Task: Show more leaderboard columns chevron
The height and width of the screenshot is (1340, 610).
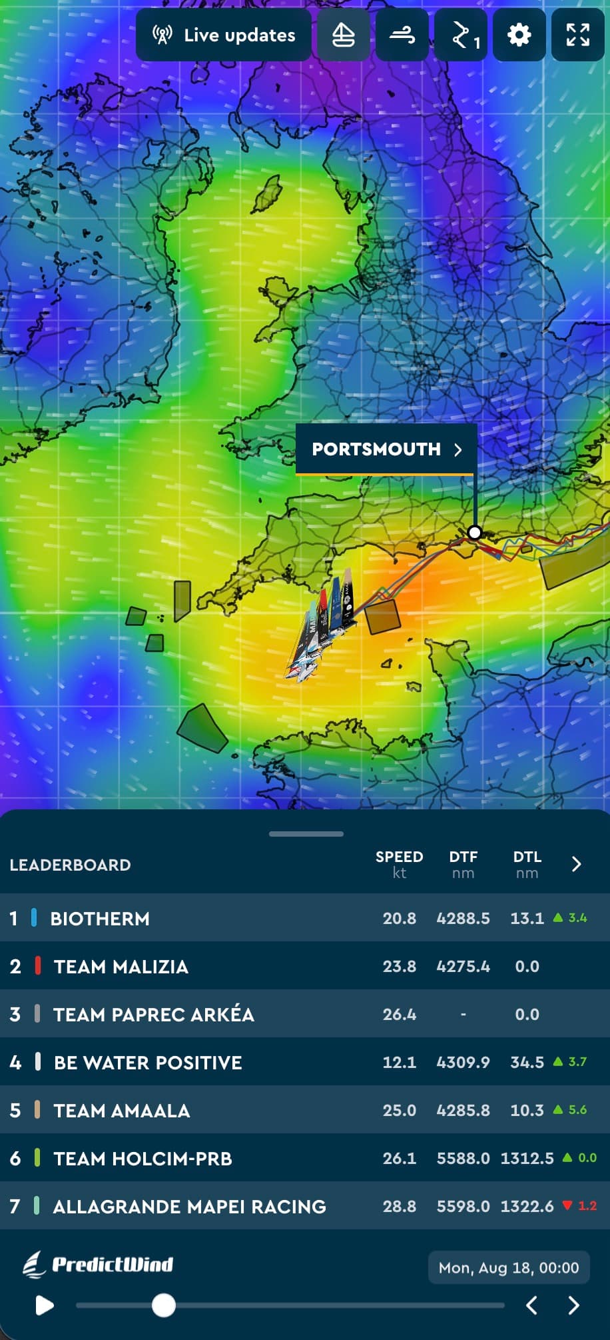Action: [x=577, y=864]
